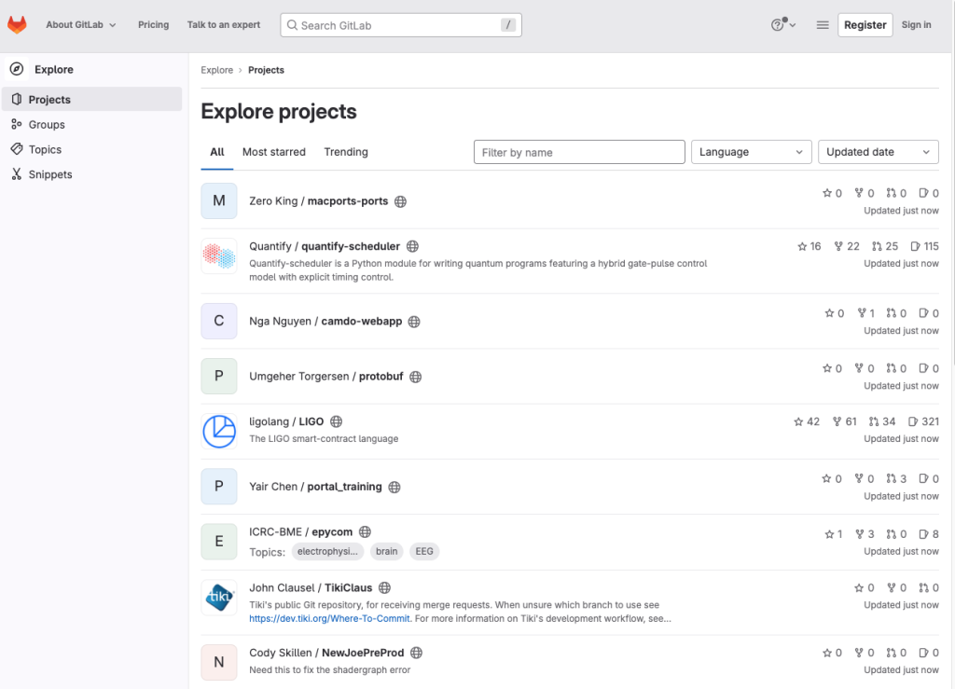The height and width of the screenshot is (689, 955).
Task: Click the Register button
Action: coord(865,25)
